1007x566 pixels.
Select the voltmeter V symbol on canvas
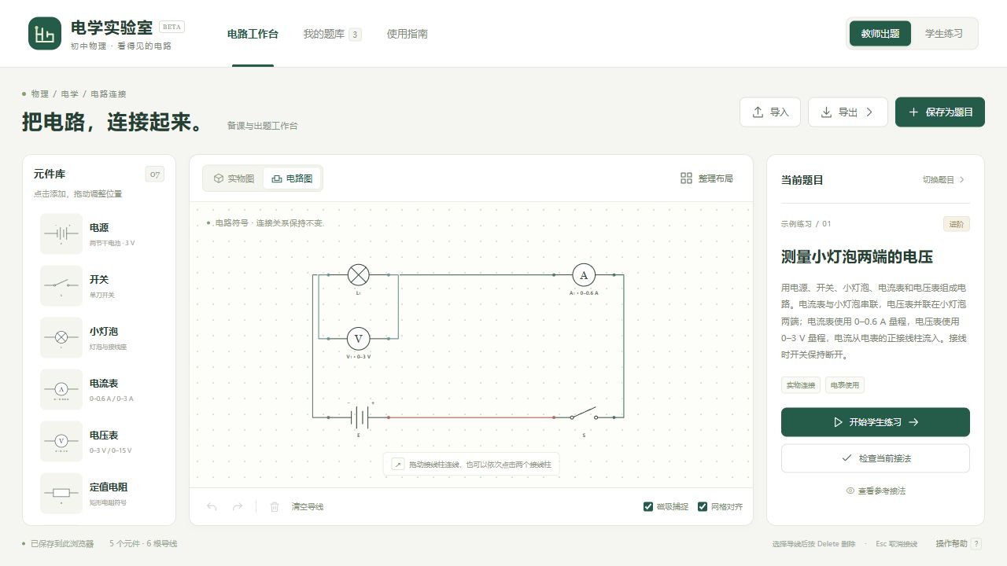[x=359, y=339]
